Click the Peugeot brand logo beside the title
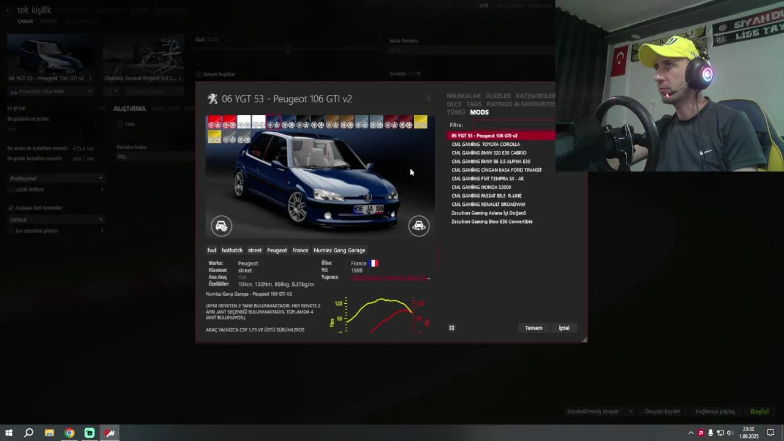This screenshot has width=784, height=441. [213, 99]
